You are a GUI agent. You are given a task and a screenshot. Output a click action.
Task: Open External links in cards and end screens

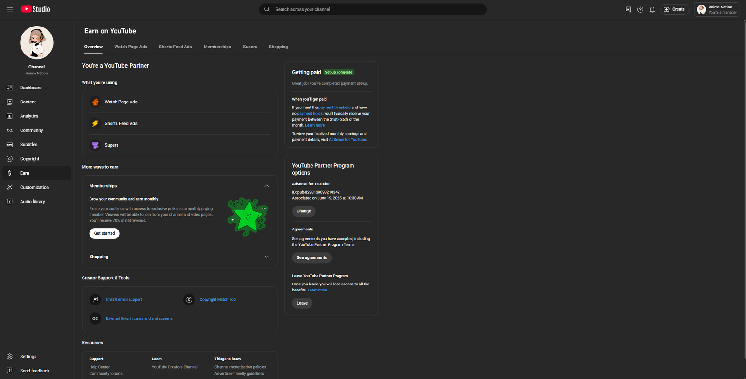139,318
